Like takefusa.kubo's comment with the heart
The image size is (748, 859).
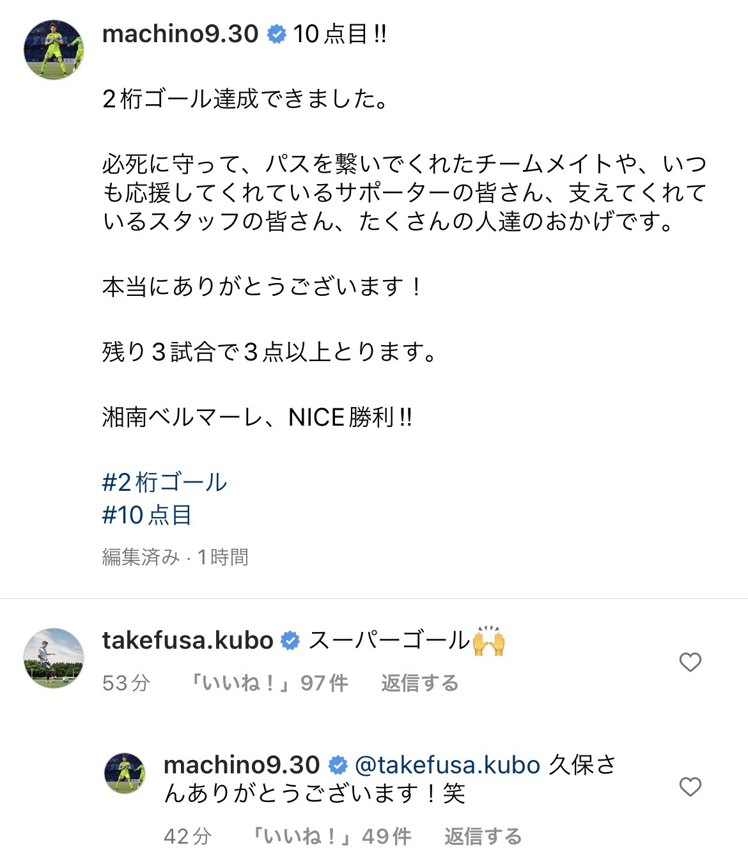tap(690, 662)
